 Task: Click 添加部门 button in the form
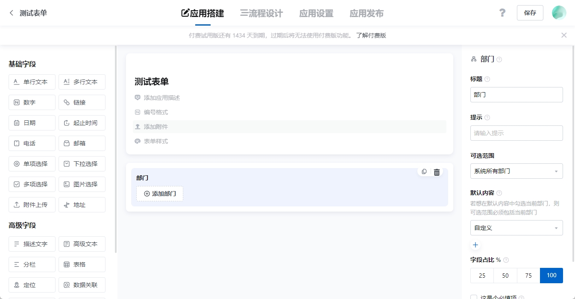[x=160, y=194]
